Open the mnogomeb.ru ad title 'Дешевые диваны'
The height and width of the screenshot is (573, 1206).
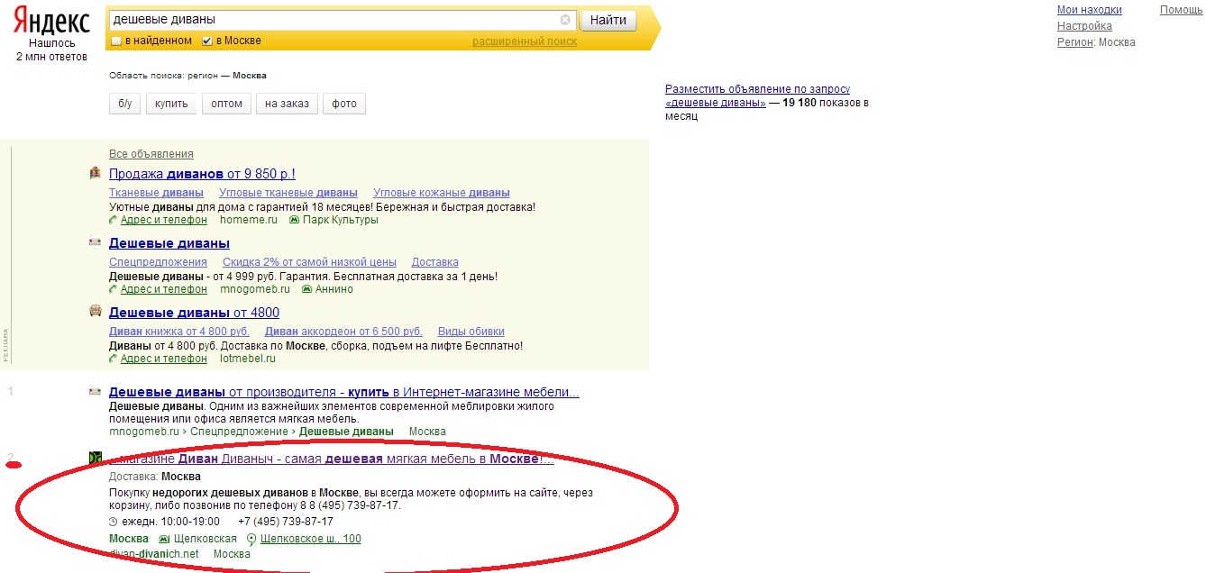169,243
